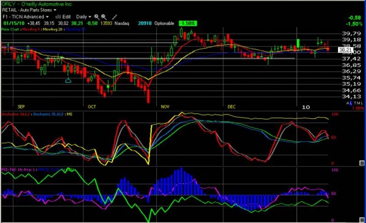Click the Price Chart legend label
This screenshot has width=366, height=223.
(x=10, y=29)
